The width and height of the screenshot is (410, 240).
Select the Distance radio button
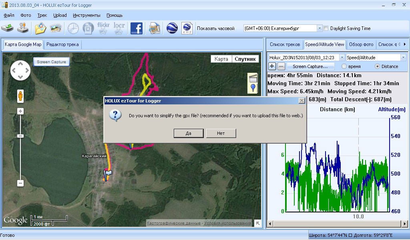[x=377, y=66]
